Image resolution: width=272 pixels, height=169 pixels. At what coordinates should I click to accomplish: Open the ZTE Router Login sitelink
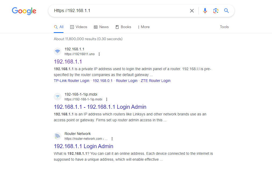click(x=156, y=81)
